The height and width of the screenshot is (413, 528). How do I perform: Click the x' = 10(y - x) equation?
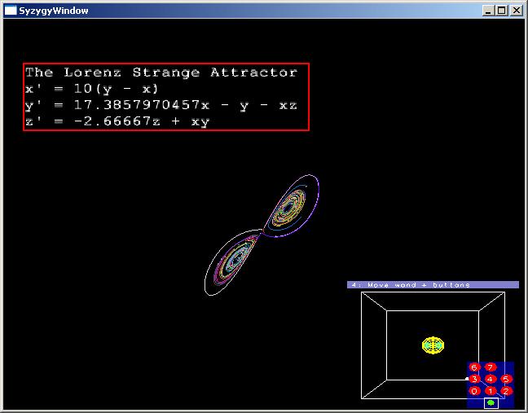pos(92,89)
